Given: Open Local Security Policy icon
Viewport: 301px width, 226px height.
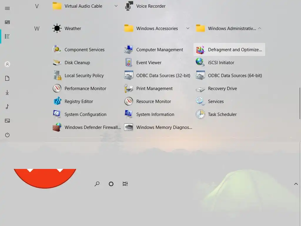Looking at the screenshot, I should (x=57, y=75).
